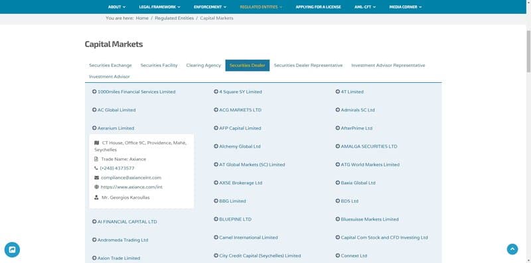
Task: Expand AI FINANCIAL CAPITAL LTD entry
Action: click(125, 222)
